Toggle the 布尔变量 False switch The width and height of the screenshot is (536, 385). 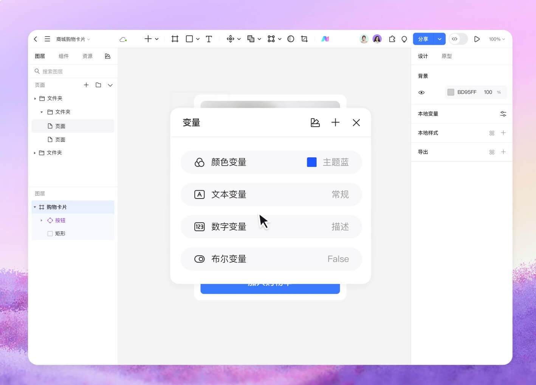pos(199,259)
